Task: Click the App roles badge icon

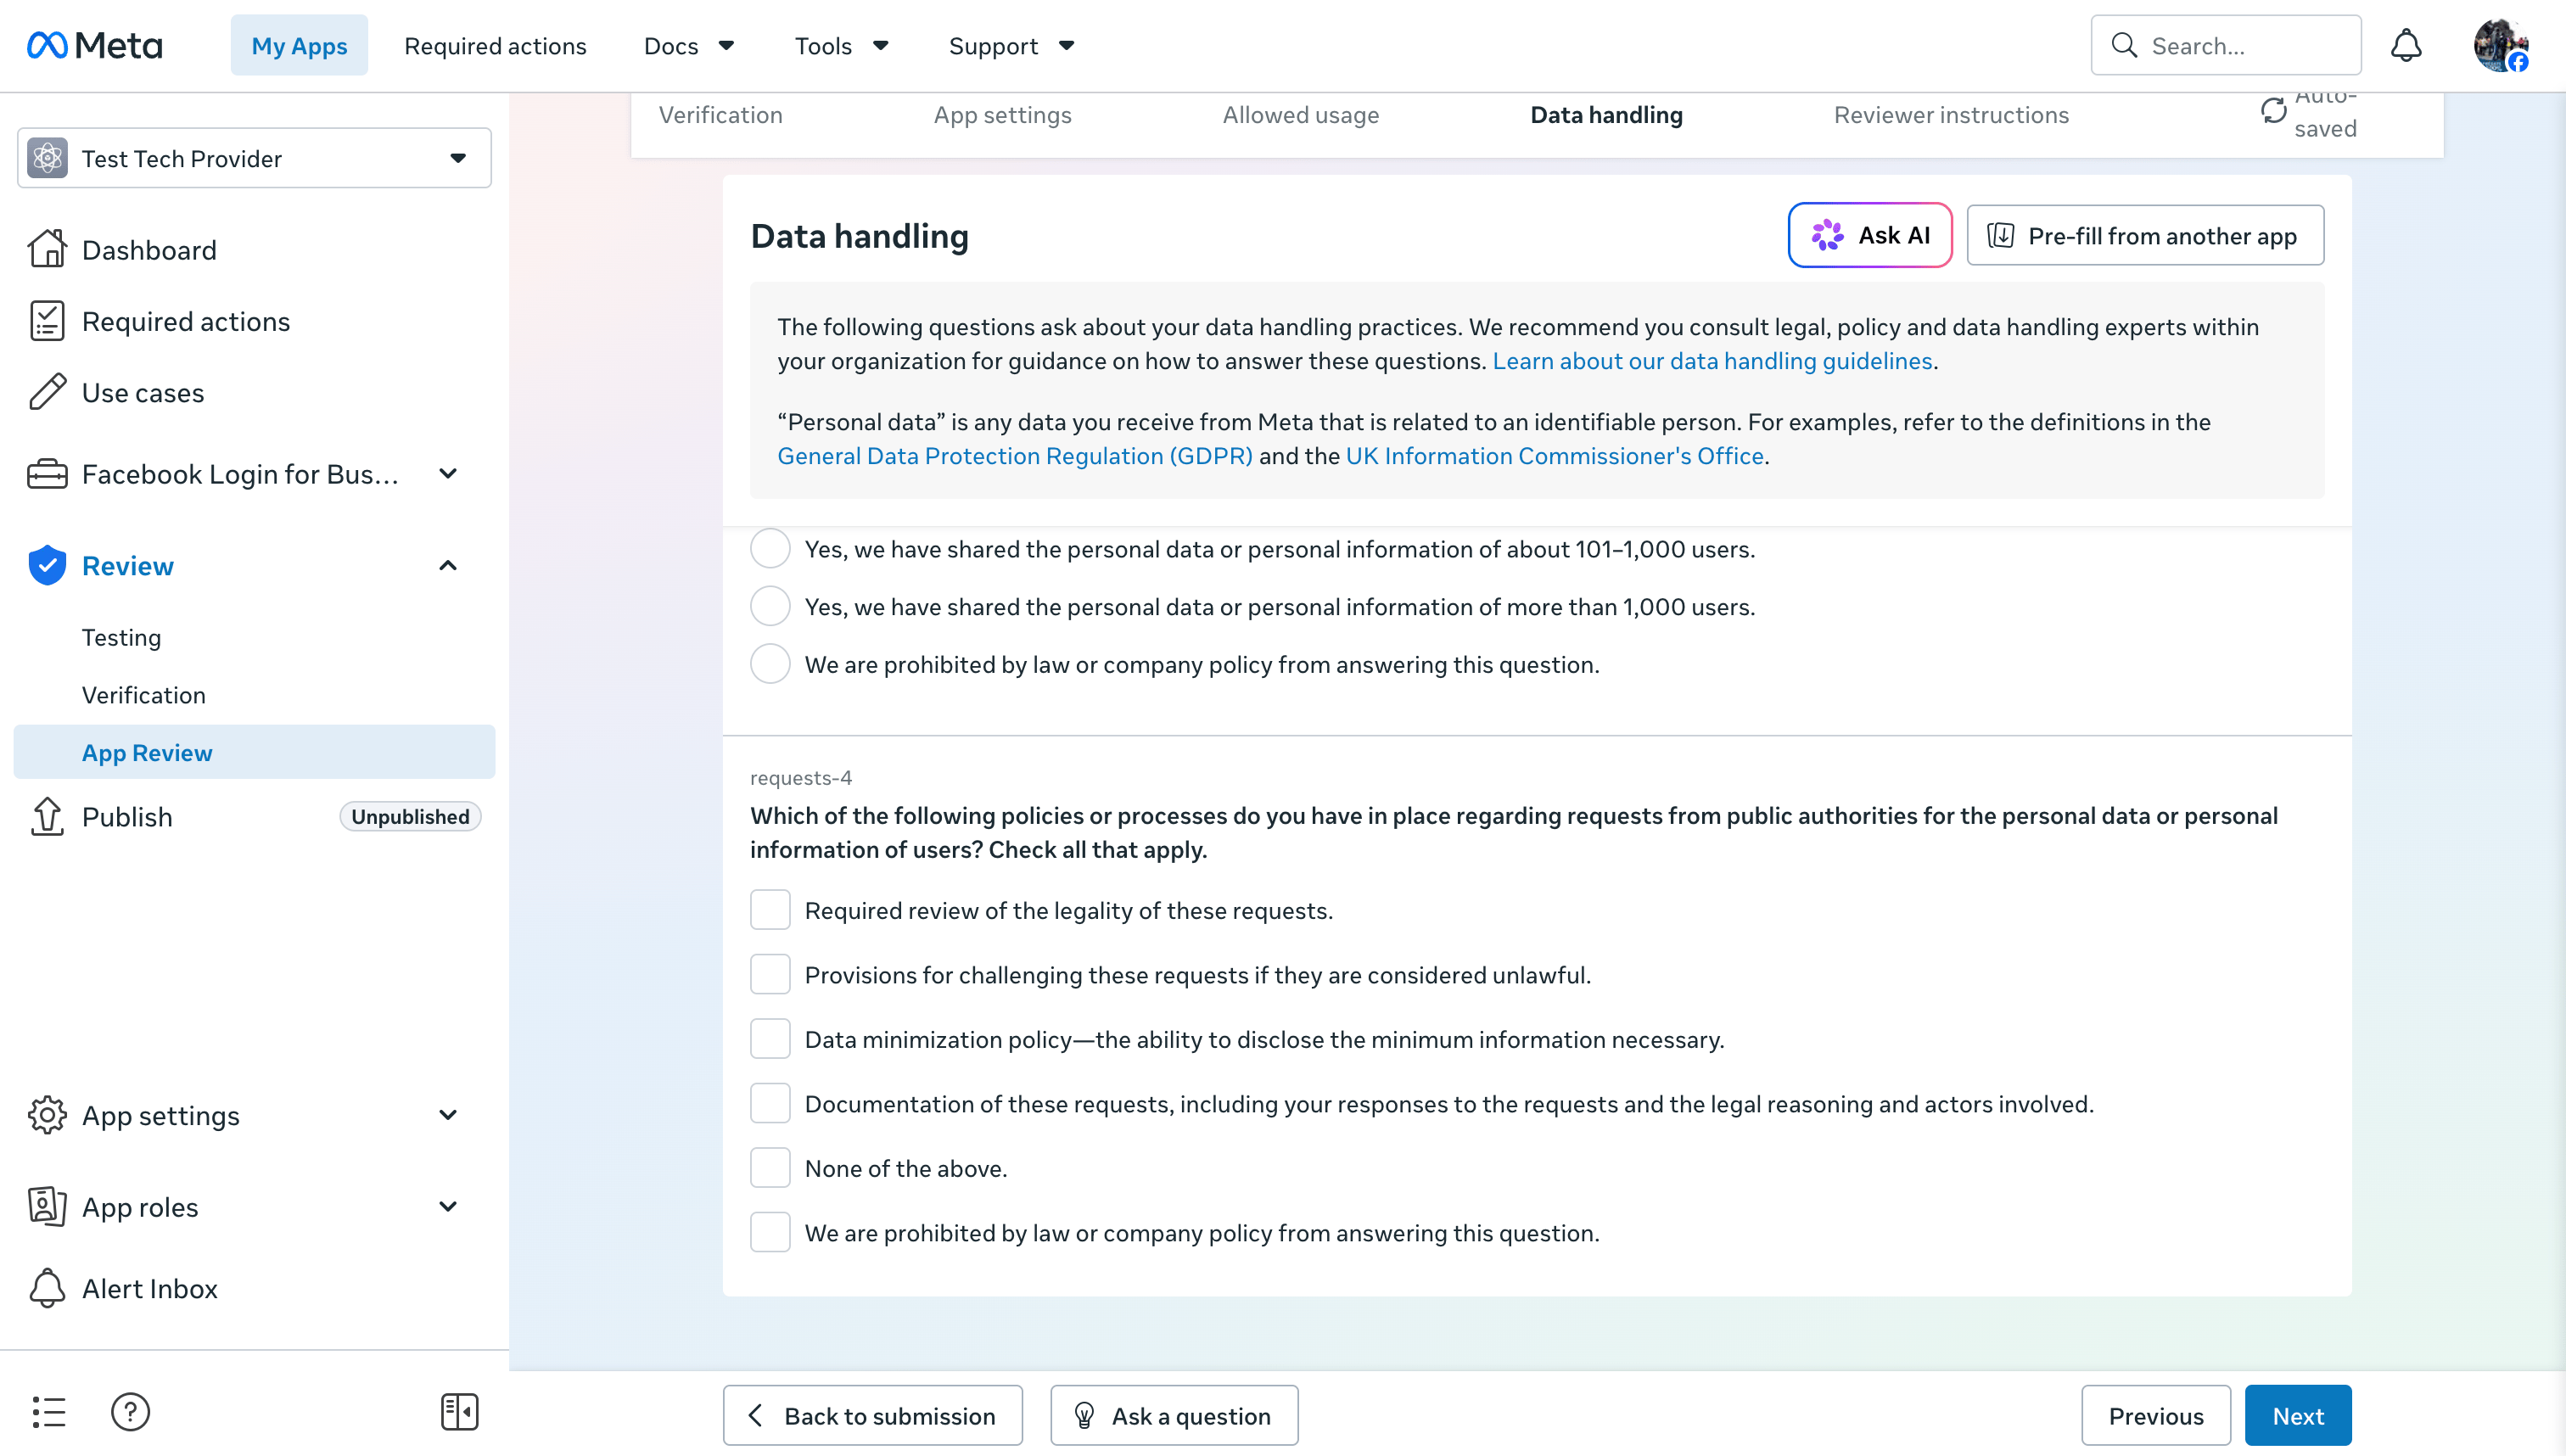Action: coord(47,1206)
